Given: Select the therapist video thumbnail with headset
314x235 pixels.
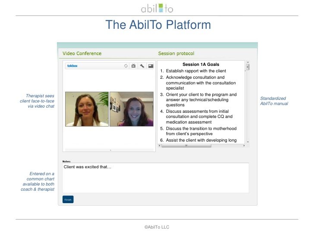Looking at the screenshot, I should point(87,109).
